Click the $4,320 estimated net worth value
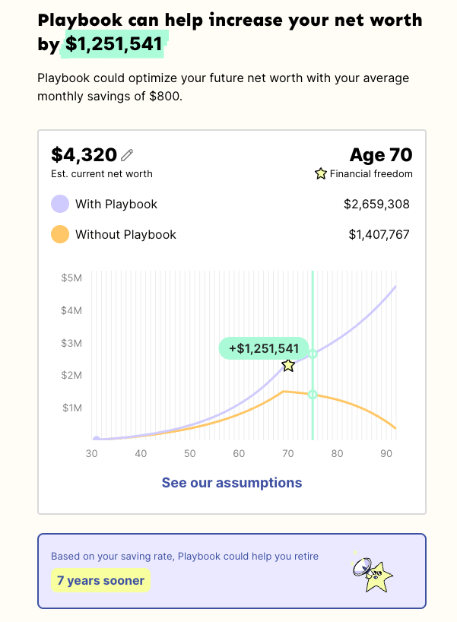457x622 pixels. coord(84,155)
